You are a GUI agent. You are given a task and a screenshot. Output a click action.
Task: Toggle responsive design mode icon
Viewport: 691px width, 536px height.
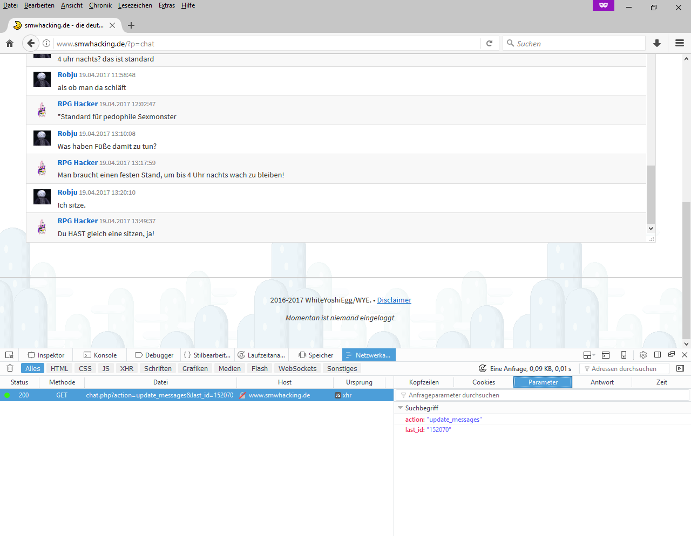point(624,355)
